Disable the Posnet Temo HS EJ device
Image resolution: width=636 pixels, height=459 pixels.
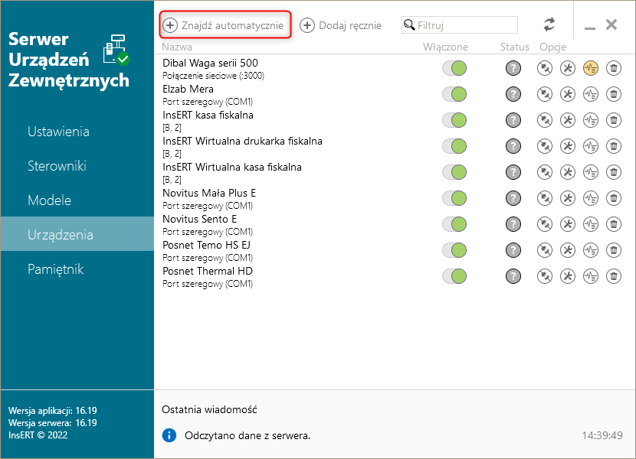[454, 250]
